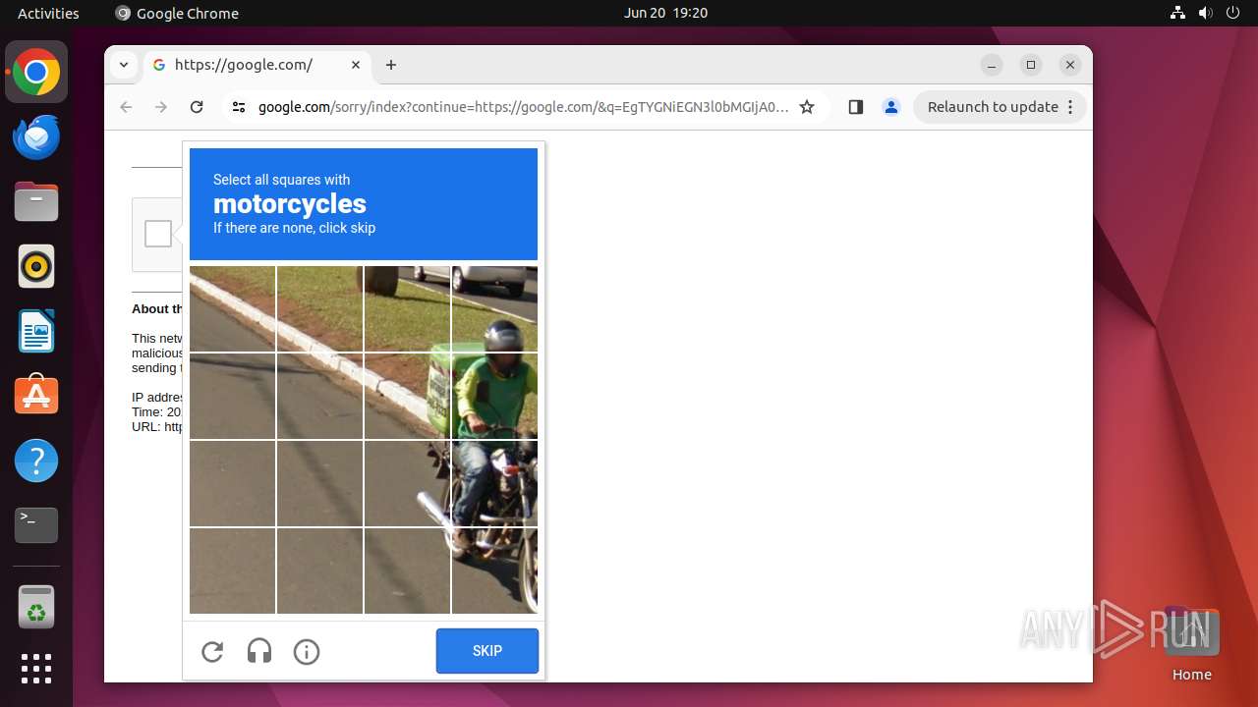The width and height of the screenshot is (1258, 707).
Task: Select the https://google.com/ tab
Action: click(x=257, y=65)
